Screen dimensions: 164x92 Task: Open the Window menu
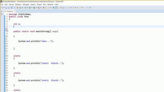[50, 5]
